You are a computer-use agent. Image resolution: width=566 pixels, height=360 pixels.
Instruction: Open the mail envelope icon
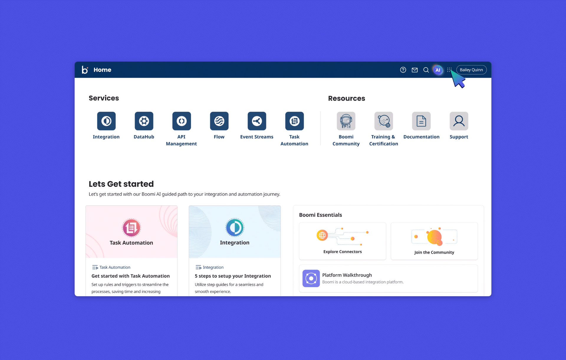point(414,70)
